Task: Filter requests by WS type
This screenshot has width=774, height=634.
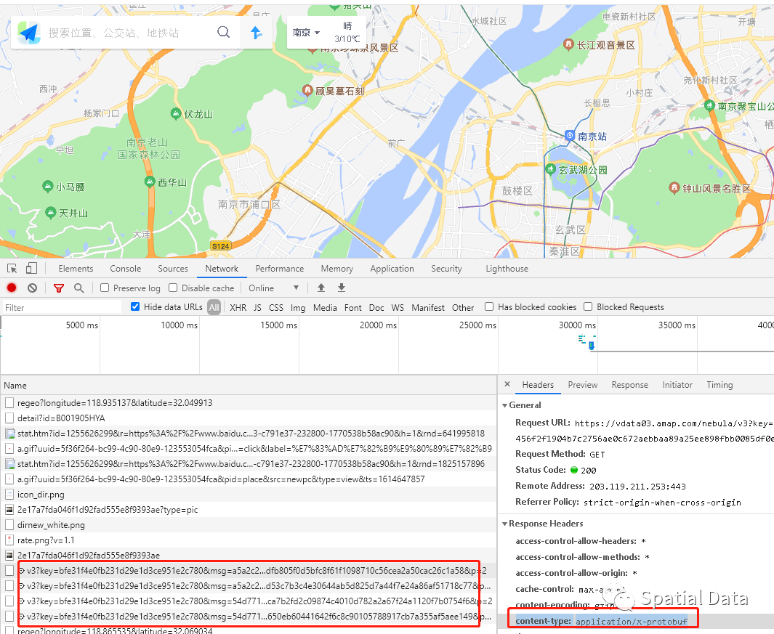Action: 398,307
